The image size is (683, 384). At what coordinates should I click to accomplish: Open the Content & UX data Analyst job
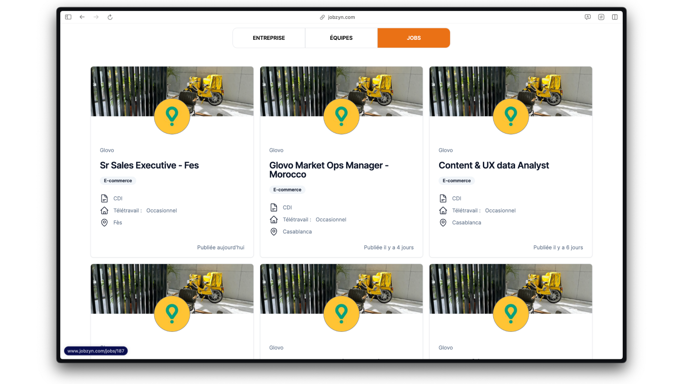493,165
